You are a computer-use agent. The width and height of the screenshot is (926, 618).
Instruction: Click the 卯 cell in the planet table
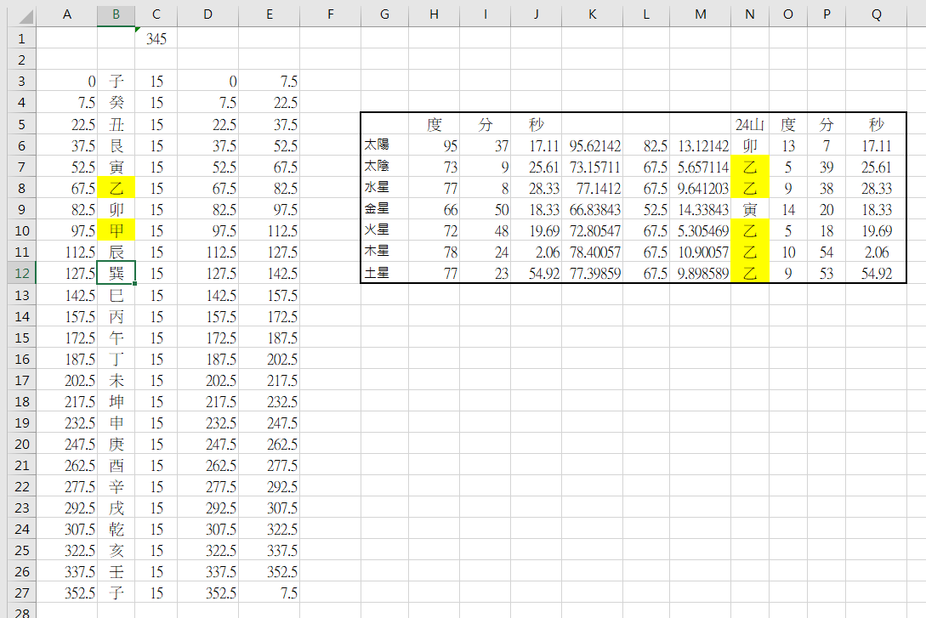click(750, 145)
